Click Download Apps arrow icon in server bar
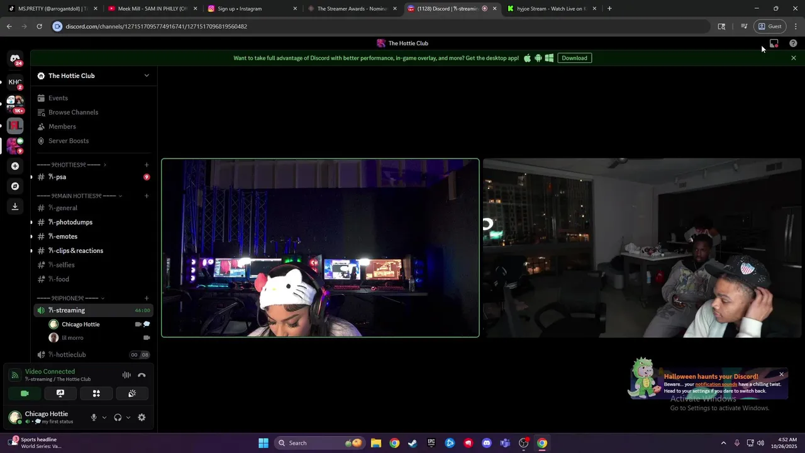Image resolution: width=805 pixels, height=453 pixels. coord(15,206)
